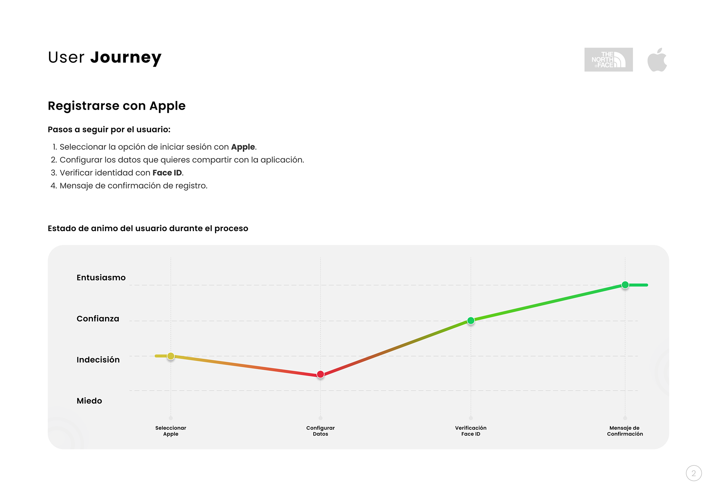
Task: Click the Indecisión axis label
Action: click(x=98, y=359)
